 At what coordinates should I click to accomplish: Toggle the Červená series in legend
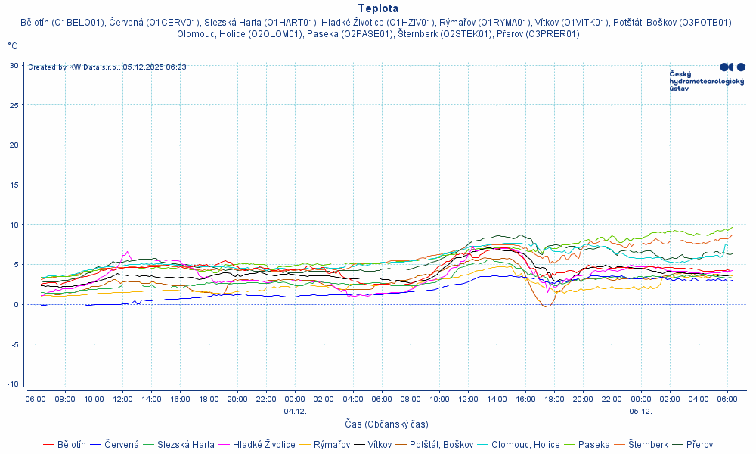pyautogui.click(x=121, y=445)
